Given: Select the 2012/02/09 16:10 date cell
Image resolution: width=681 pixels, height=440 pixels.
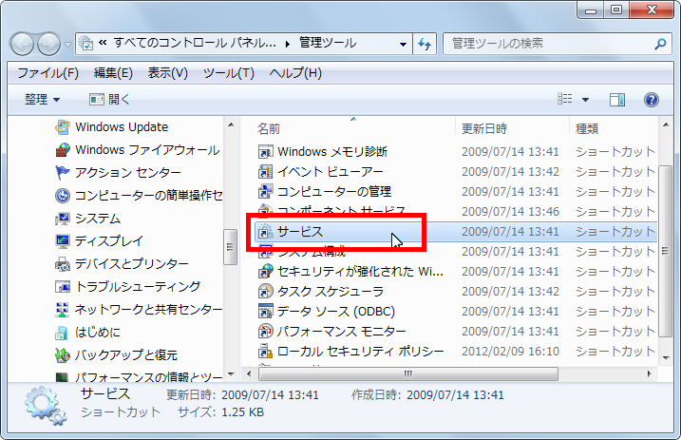Looking at the screenshot, I should 510,352.
